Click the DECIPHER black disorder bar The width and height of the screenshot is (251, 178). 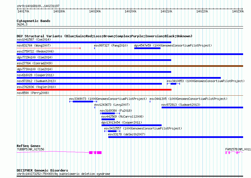point(130,176)
